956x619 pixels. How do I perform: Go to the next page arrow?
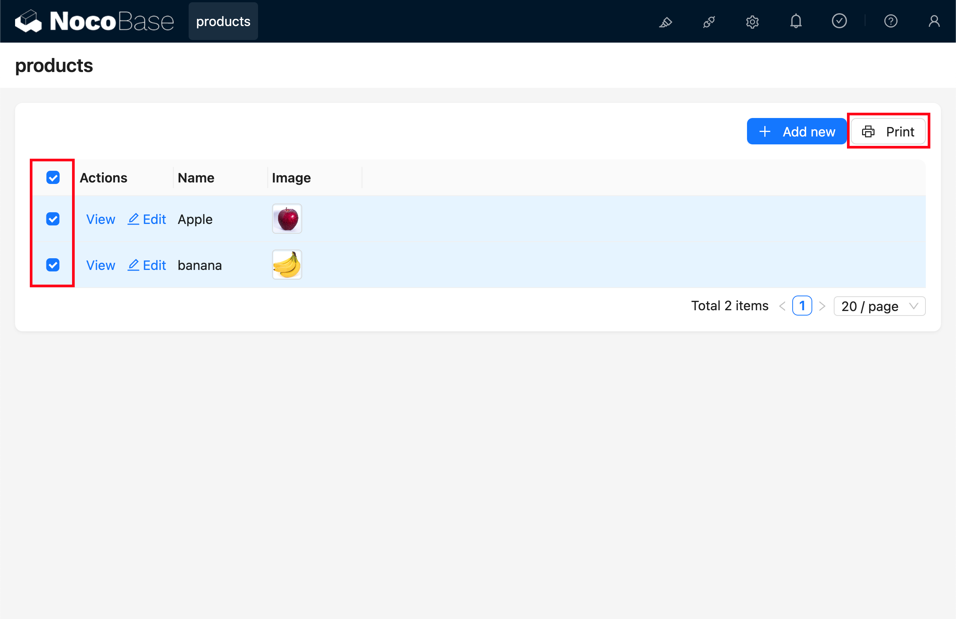click(x=822, y=306)
